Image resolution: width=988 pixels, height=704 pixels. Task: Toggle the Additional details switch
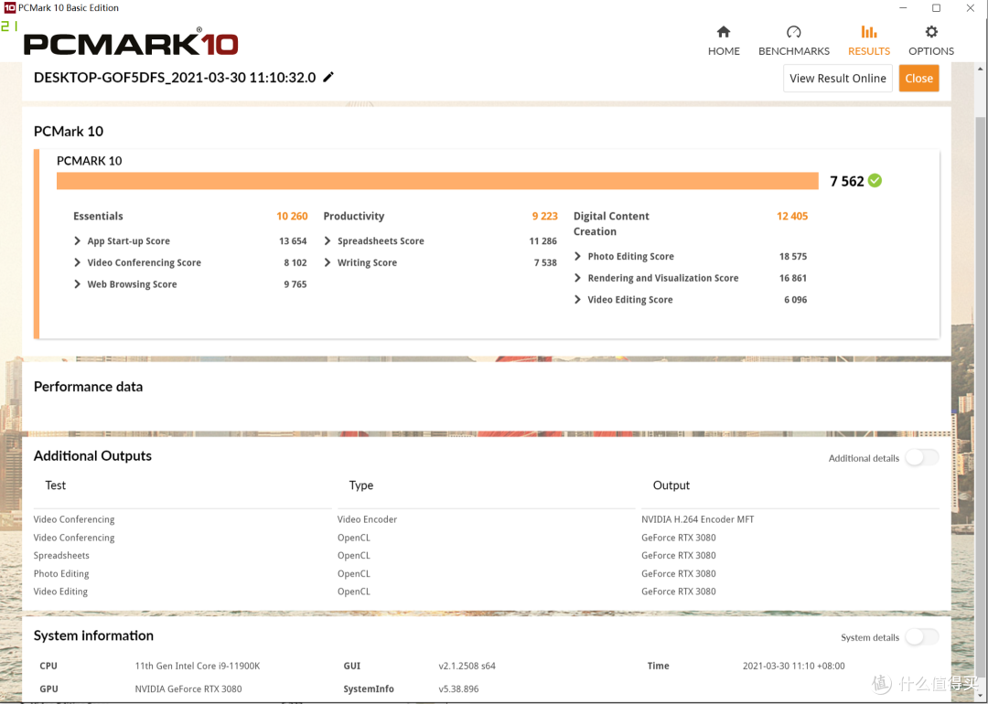(x=922, y=458)
